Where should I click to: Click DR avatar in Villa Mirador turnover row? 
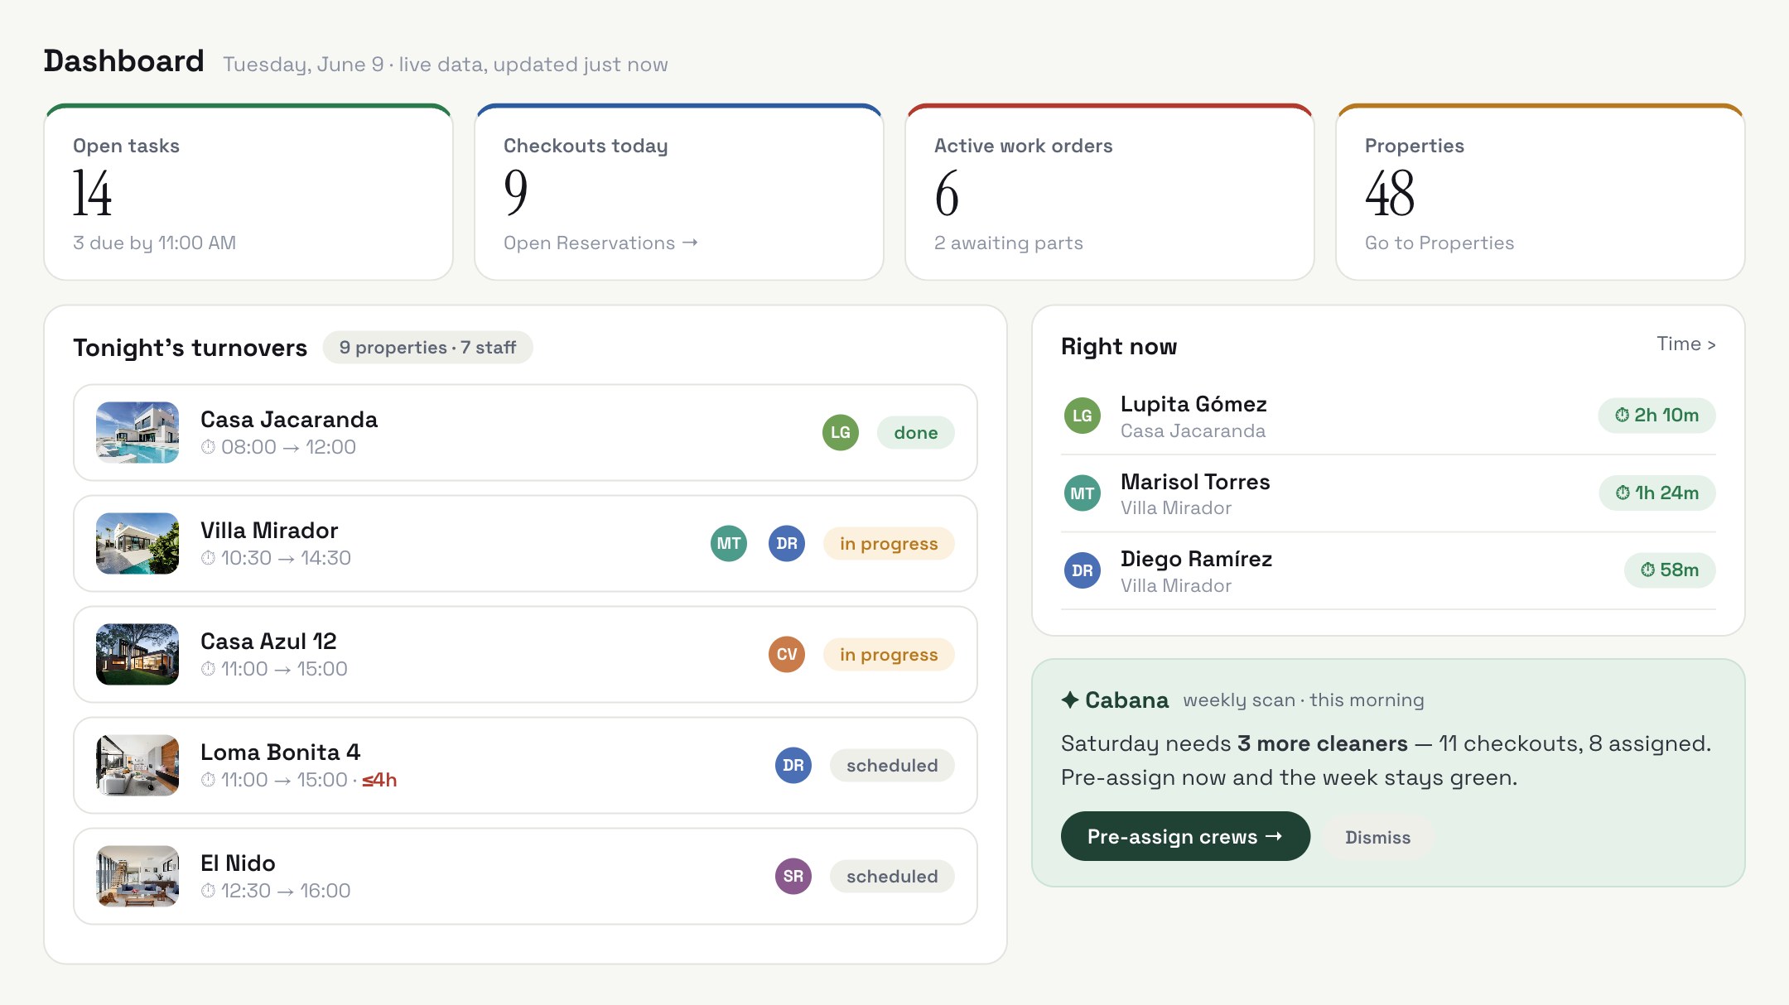pyautogui.click(x=787, y=543)
